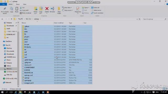Click This PC in the breadcrumb
The image size is (168, 94).
click(20, 19)
